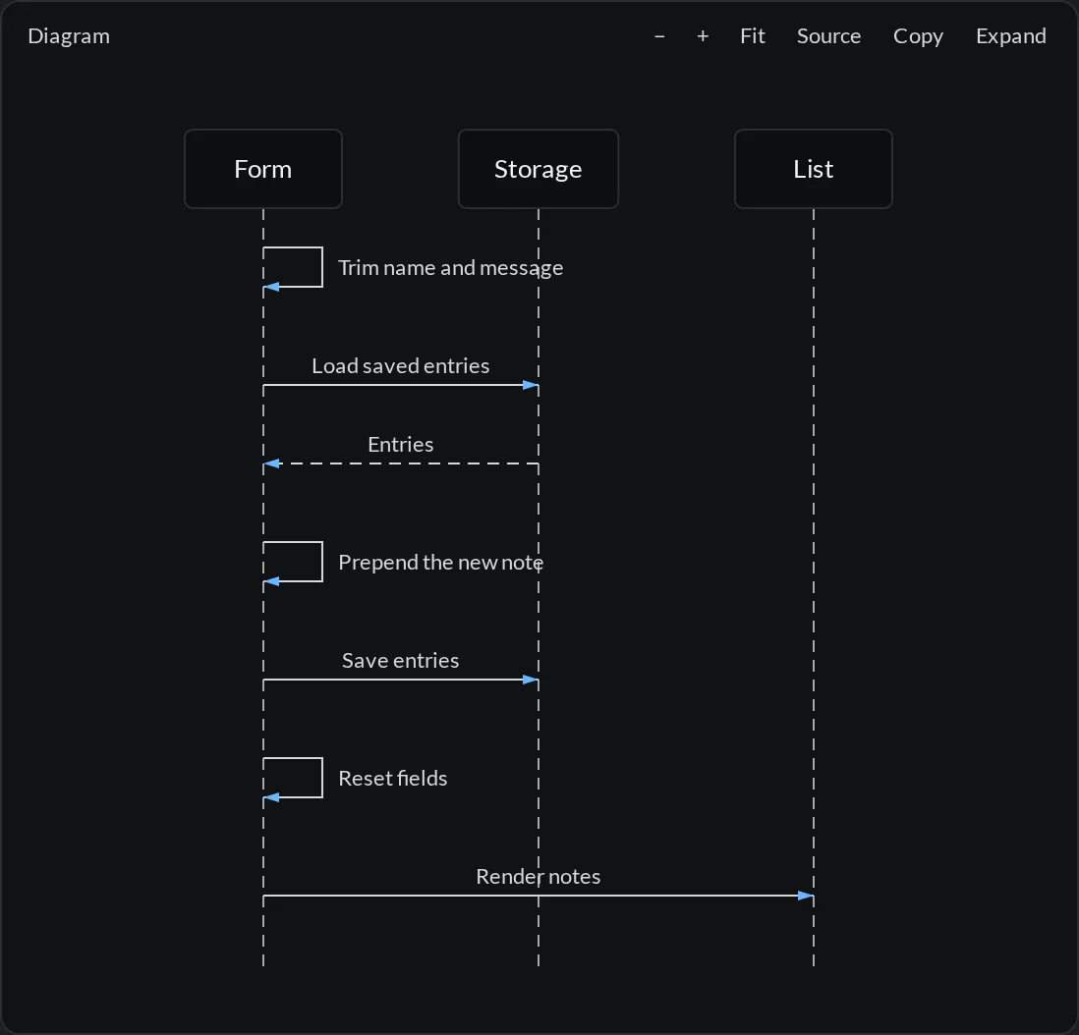Select the List participant box
This screenshot has width=1079, height=1035.
point(814,169)
